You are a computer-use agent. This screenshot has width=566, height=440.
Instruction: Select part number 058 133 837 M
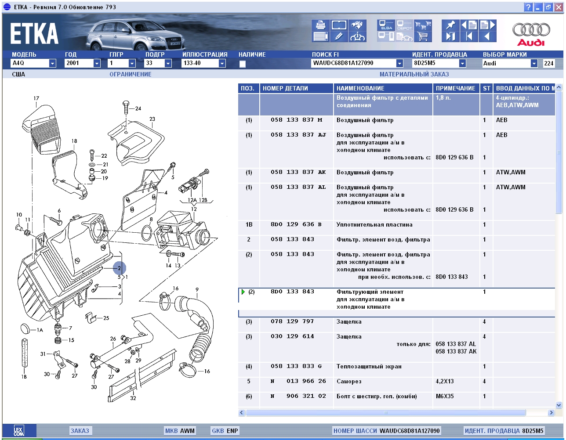297,120
